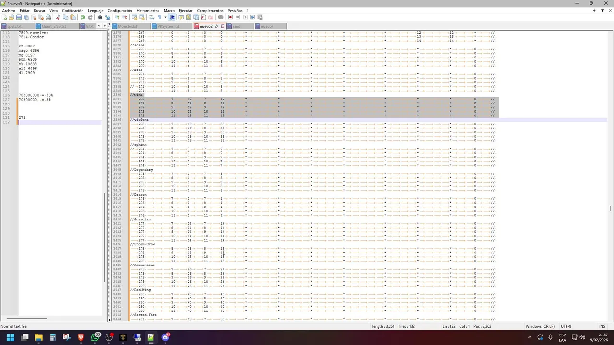Click the Start macro recording red dot
The height and width of the screenshot is (345, 614).
tap(230, 17)
